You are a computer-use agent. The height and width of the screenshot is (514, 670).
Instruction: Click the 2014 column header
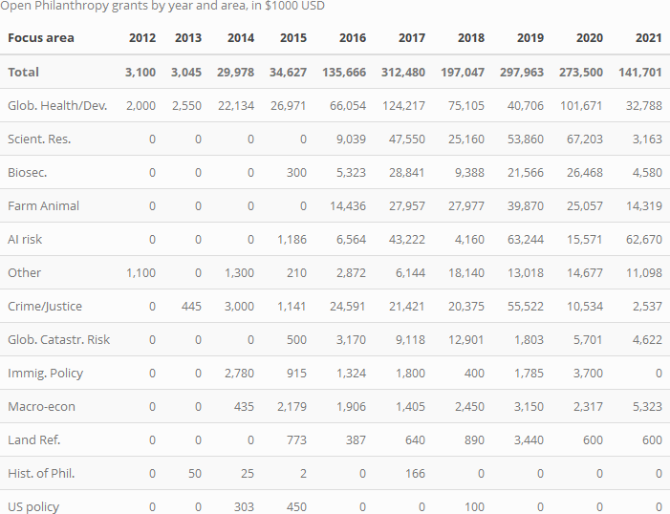pyautogui.click(x=241, y=37)
